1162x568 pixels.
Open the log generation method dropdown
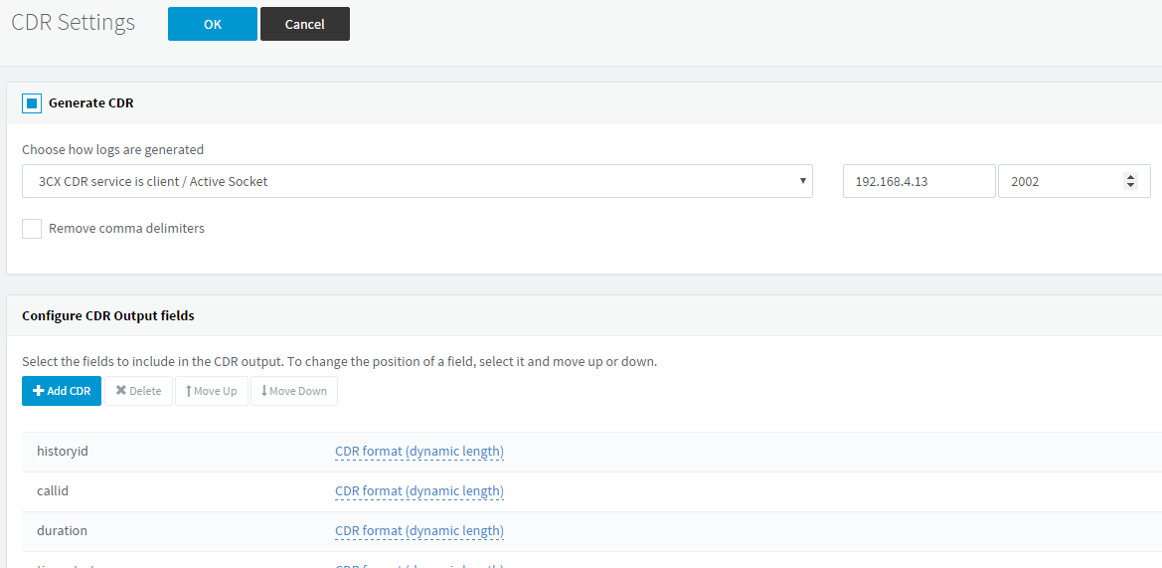coord(417,181)
